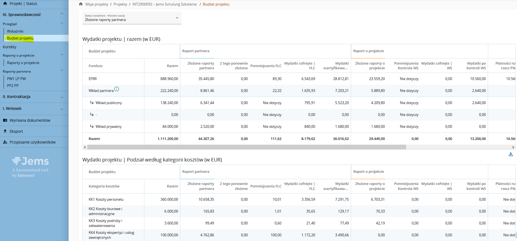The height and width of the screenshot is (241, 517).
Task: Click the horizontal scrollbar of the totals table
Action: [246, 147]
